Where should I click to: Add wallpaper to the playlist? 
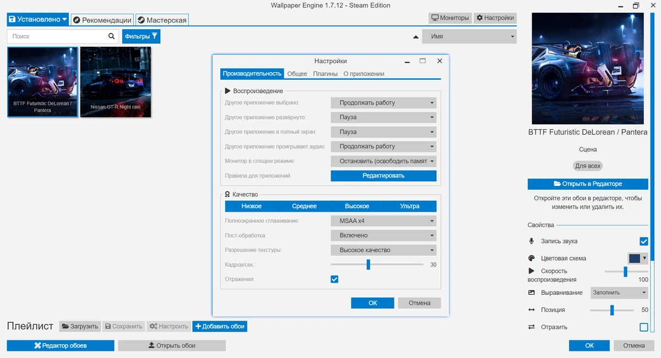pyautogui.click(x=219, y=326)
